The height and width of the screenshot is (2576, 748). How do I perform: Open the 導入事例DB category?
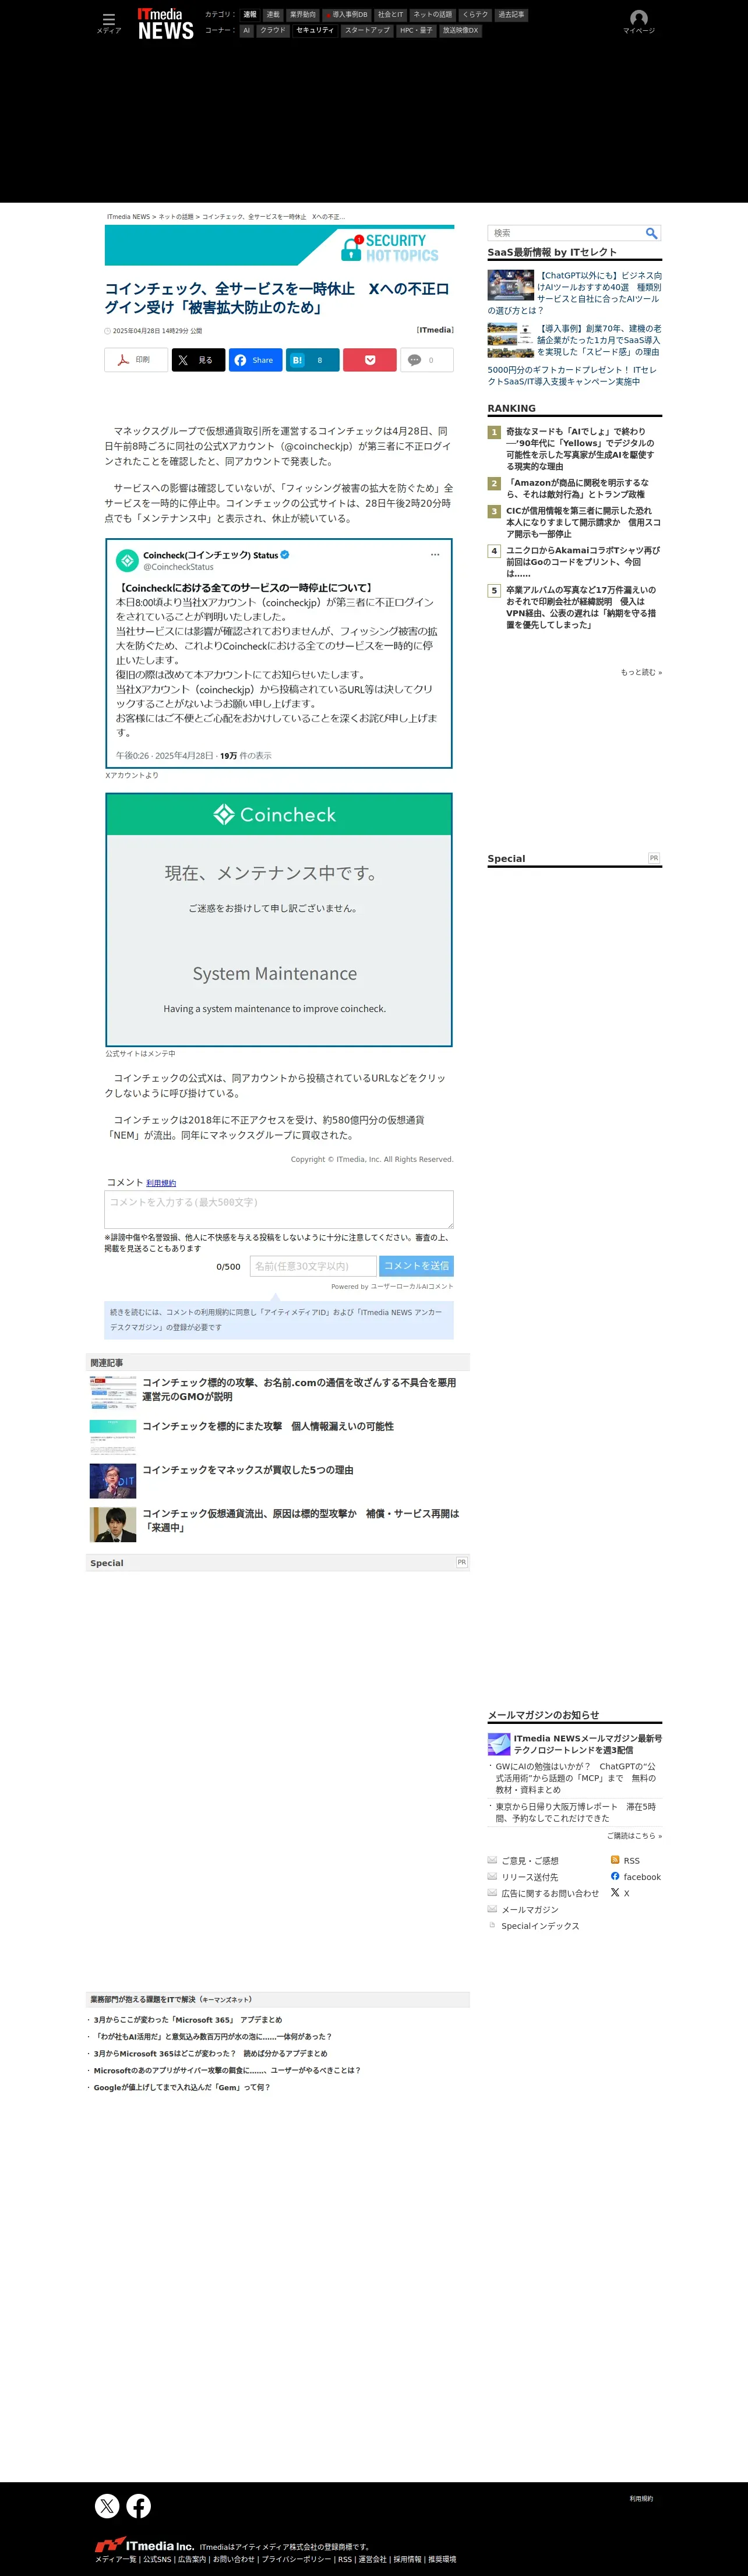coord(346,15)
